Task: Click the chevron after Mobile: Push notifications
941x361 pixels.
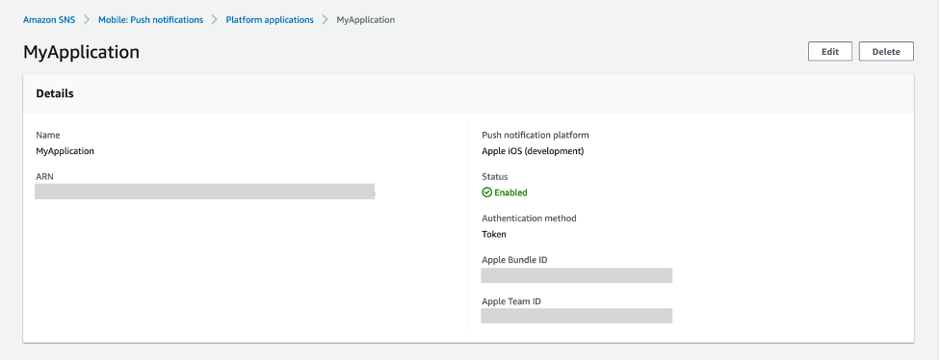Action: (x=215, y=20)
